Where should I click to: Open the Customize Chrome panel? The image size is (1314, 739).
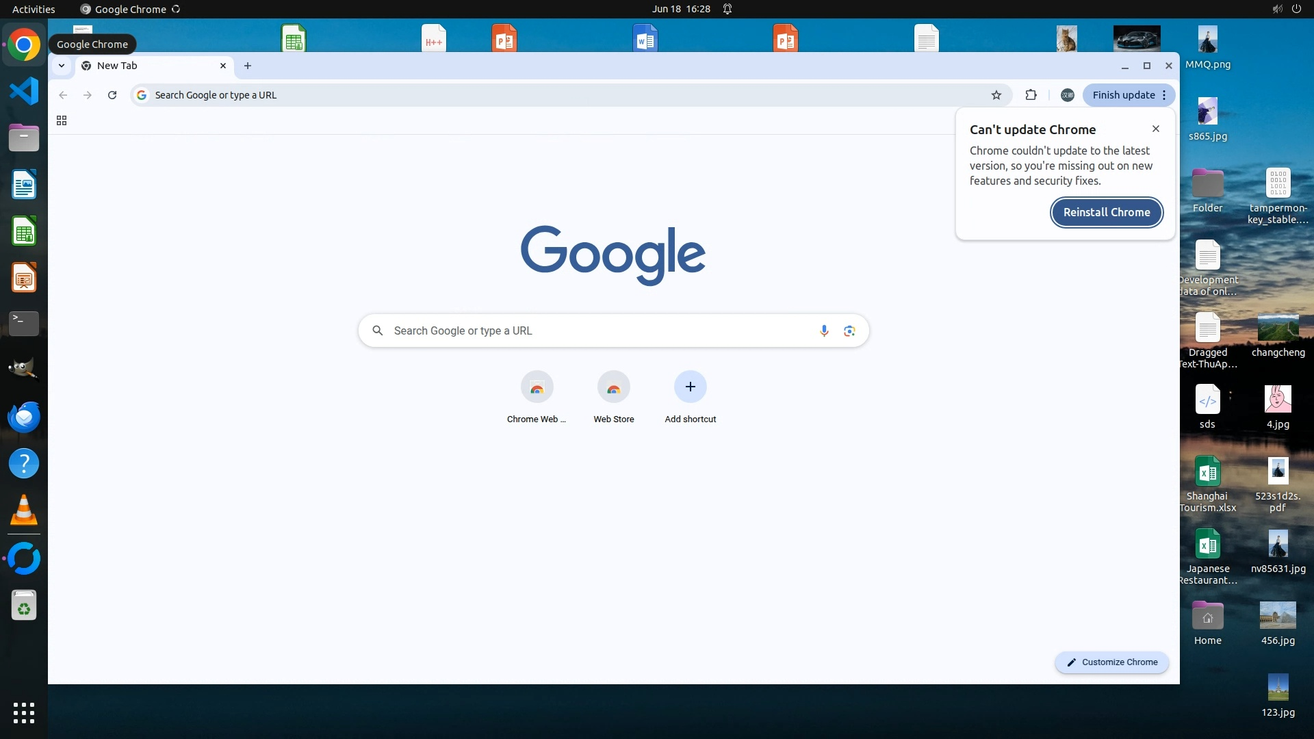(x=1111, y=662)
